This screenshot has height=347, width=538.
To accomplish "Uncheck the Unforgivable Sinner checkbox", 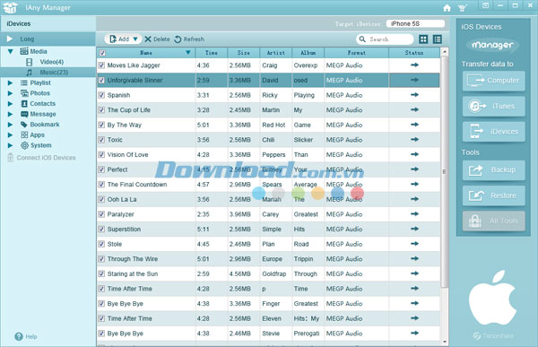I will pos(101,81).
